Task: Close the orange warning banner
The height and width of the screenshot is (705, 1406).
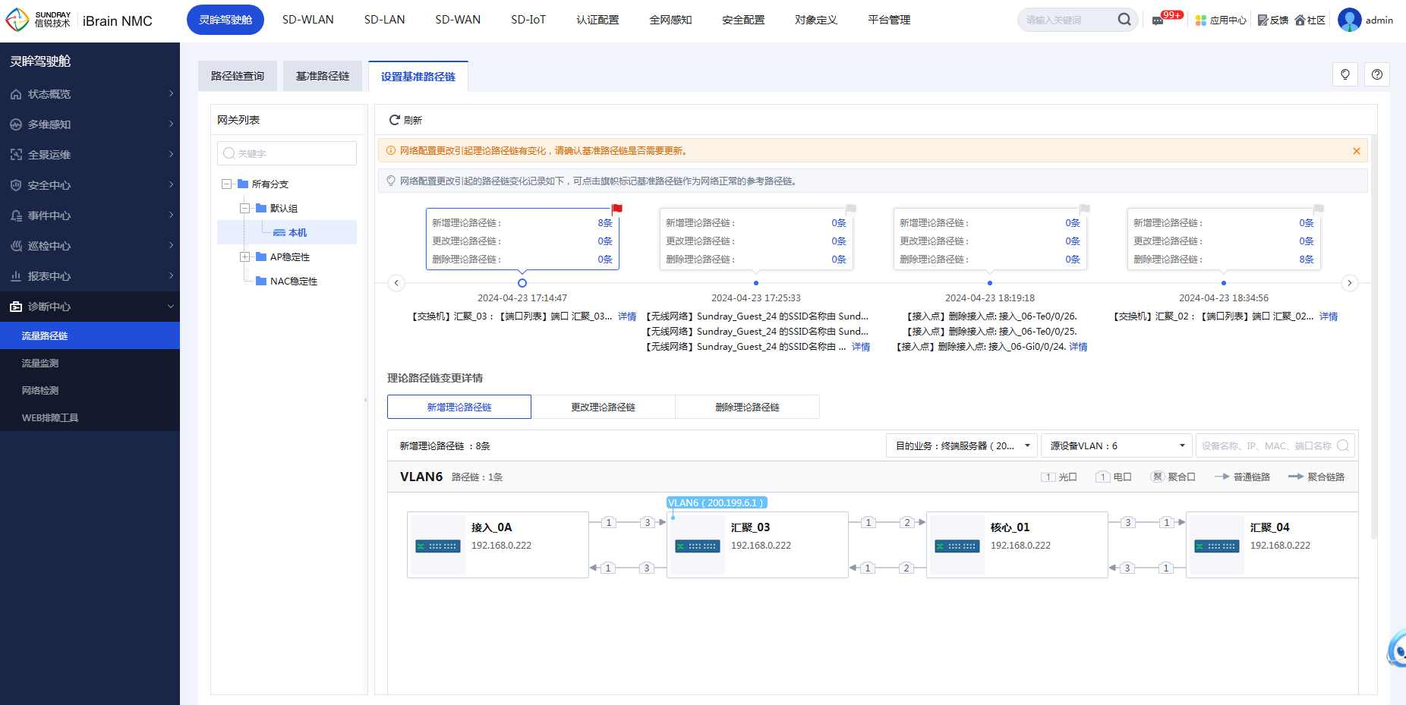Action: click(1357, 151)
